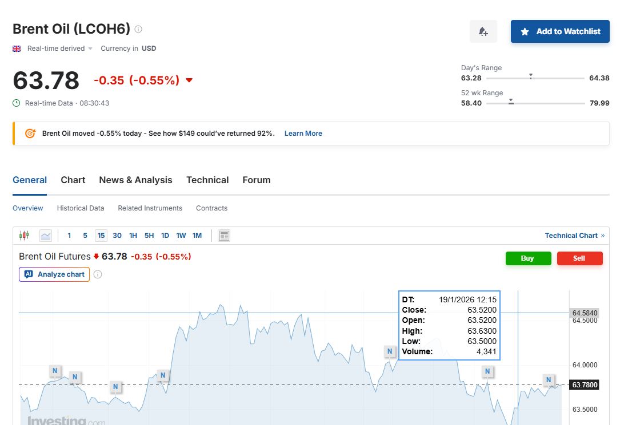Set chart interval to 1W

click(x=181, y=236)
